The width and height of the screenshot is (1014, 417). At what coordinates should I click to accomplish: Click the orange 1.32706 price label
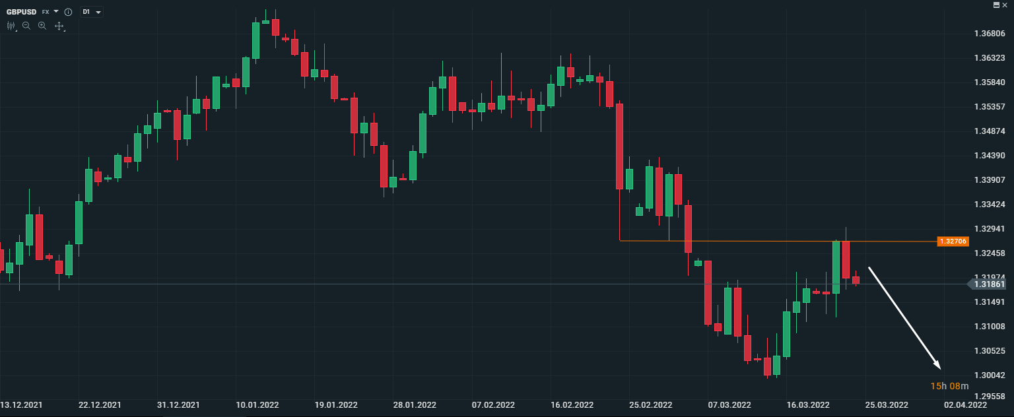(x=953, y=241)
